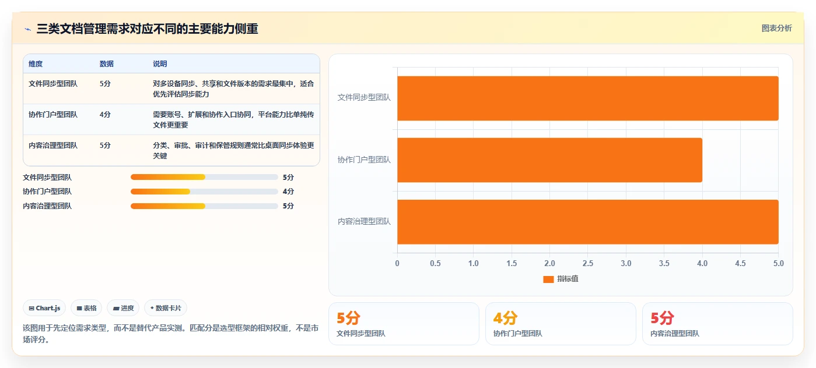Click the 4分 value beside the progress bar
The width and height of the screenshot is (816, 368).
tap(288, 192)
